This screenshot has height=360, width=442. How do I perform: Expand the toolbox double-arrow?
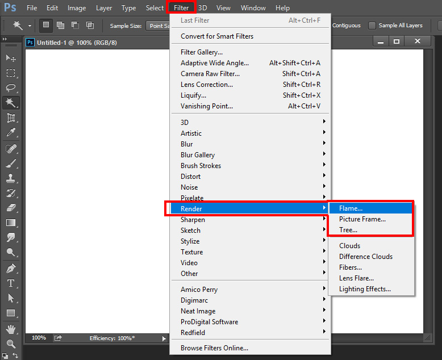[5, 39]
